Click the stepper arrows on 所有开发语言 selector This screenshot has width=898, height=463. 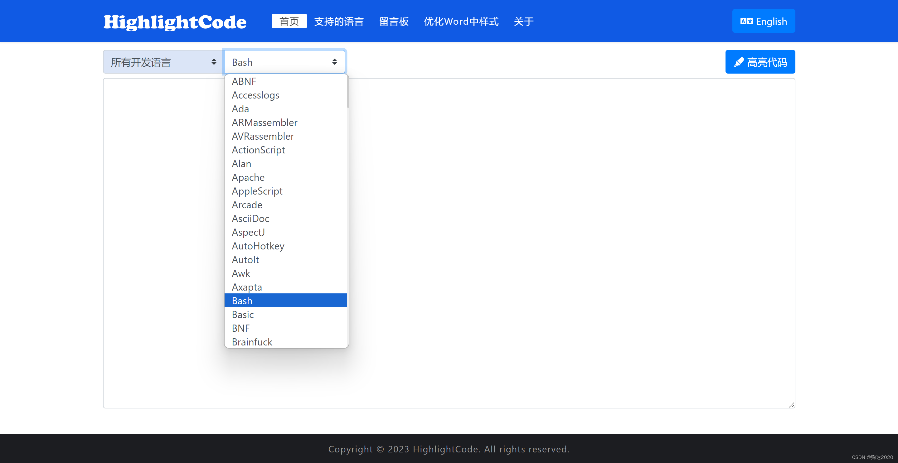213,61
